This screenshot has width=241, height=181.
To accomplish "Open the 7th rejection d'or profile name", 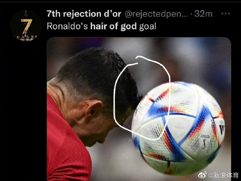I will [84, 14].
